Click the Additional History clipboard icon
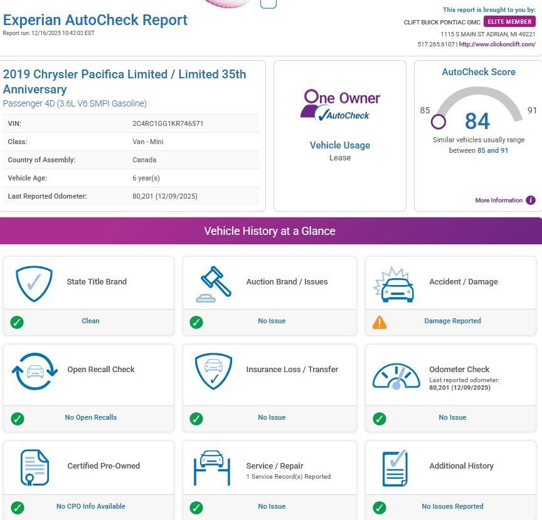 (x=395, y=467)
